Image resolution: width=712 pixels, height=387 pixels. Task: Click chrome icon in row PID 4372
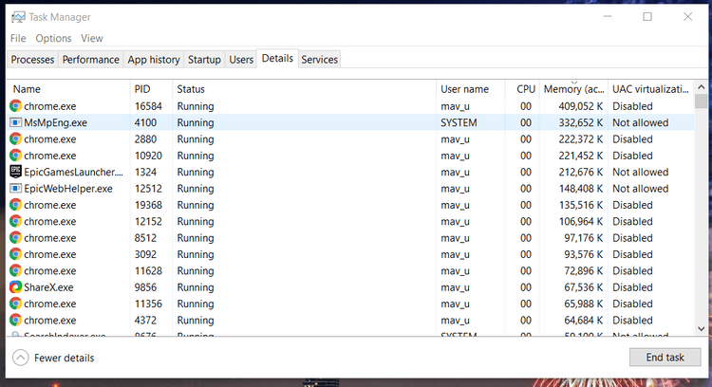[x=15, y=321]
